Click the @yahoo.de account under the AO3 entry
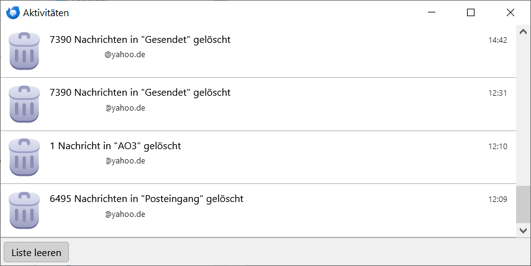The width and height of the screenshot is (531, 266). click(125, 160)
